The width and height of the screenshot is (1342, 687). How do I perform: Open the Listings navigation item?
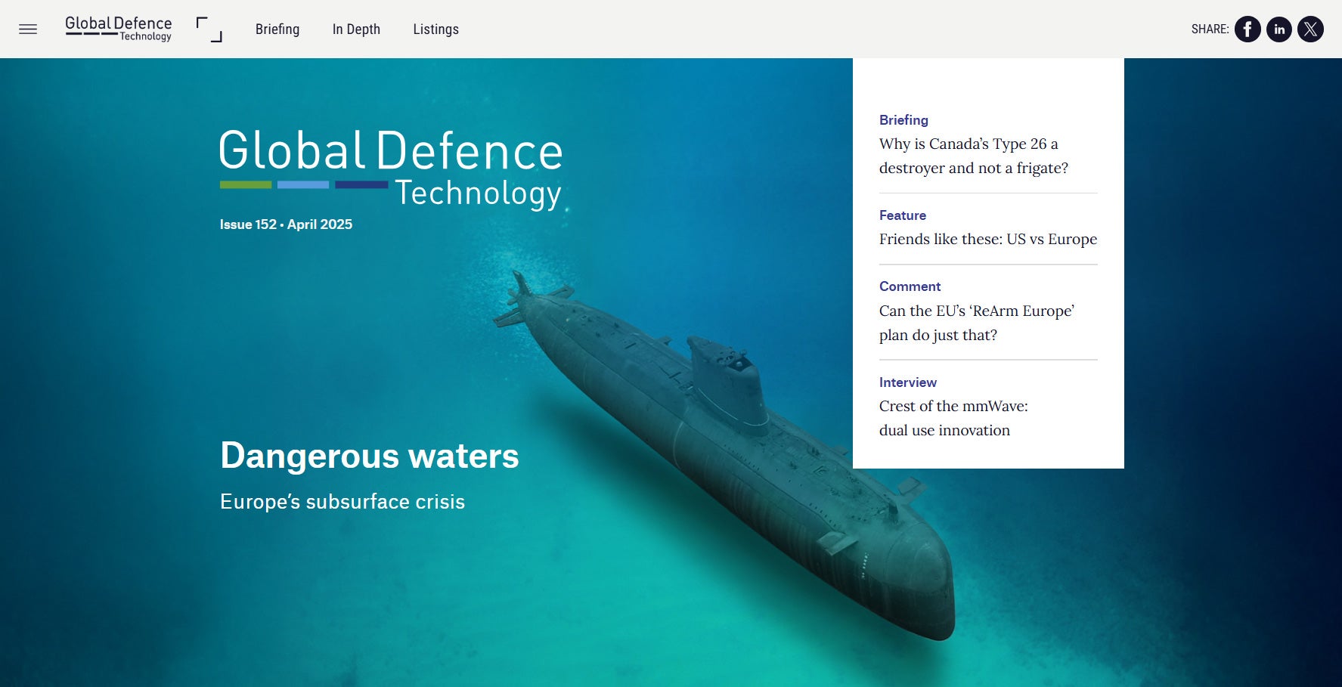tap(435, 29)
